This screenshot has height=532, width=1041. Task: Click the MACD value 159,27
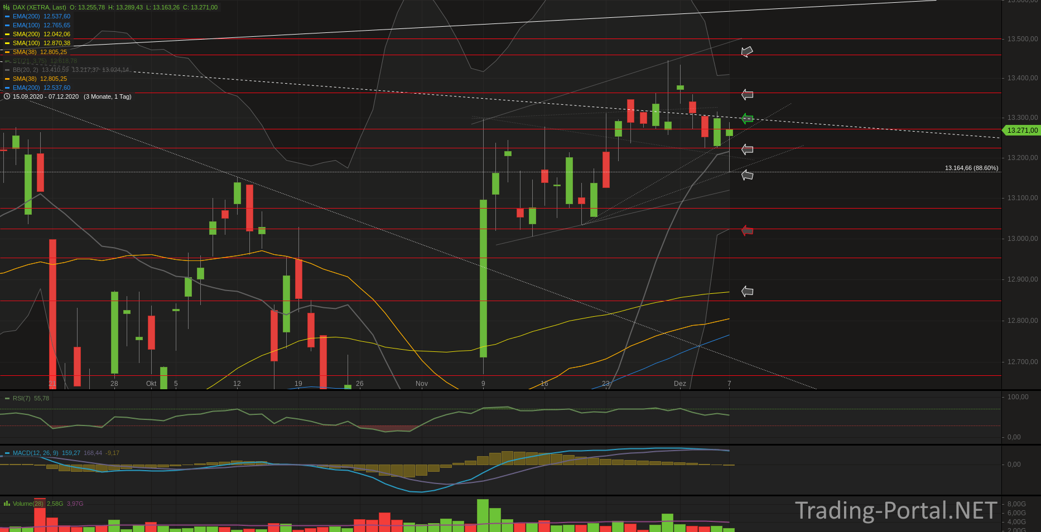click(x=71, y=453)
